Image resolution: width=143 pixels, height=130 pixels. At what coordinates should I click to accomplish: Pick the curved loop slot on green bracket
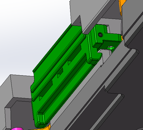point(111,48)
